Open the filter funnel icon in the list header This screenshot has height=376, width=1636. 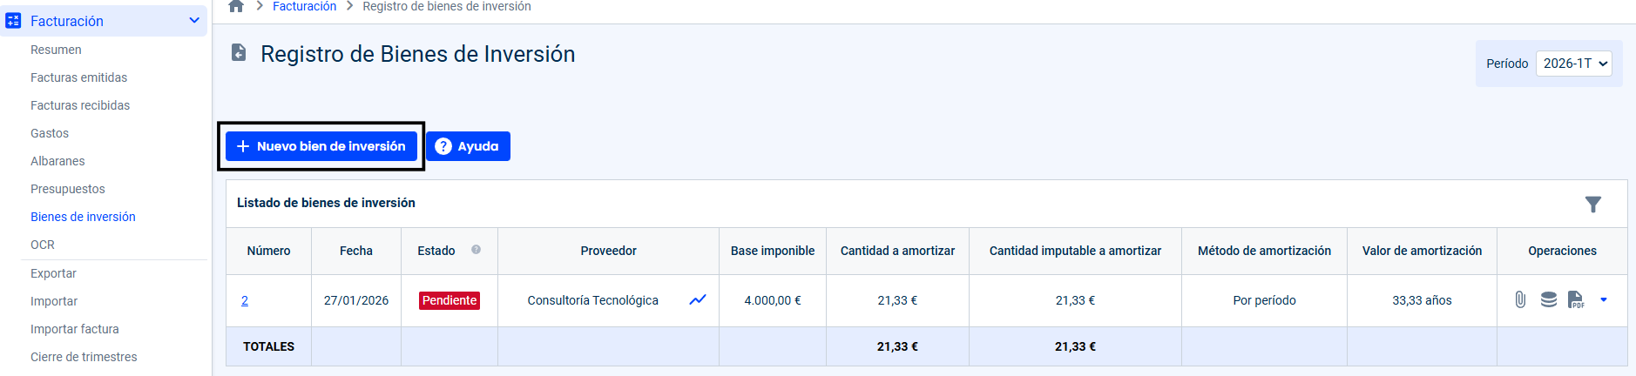point(1592,204)
